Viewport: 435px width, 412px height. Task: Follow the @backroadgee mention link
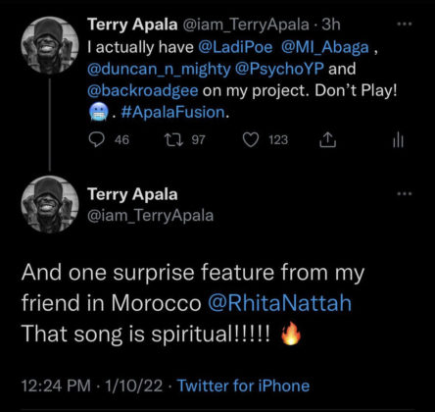[143, 90]
